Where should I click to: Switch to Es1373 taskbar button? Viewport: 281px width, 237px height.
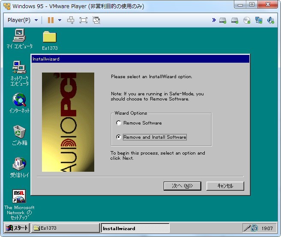pos(66,228)
